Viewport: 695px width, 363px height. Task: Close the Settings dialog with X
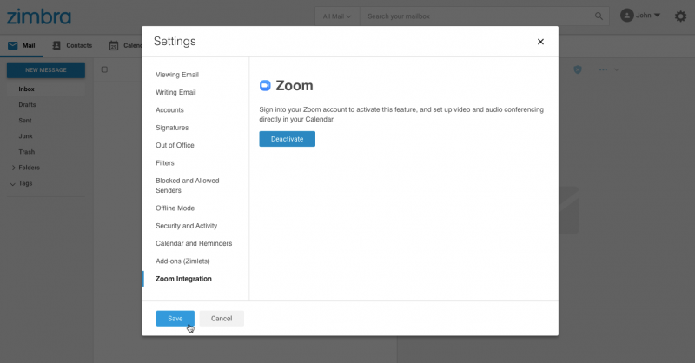[540, 42]
